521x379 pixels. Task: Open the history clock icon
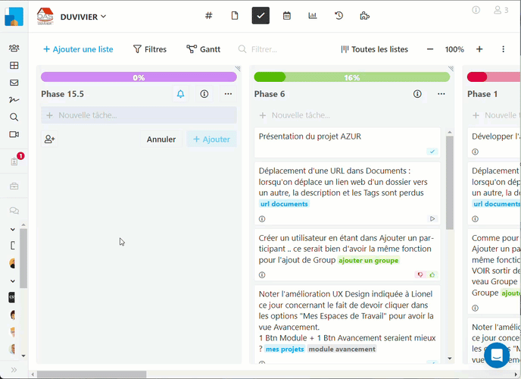point(338,15)
